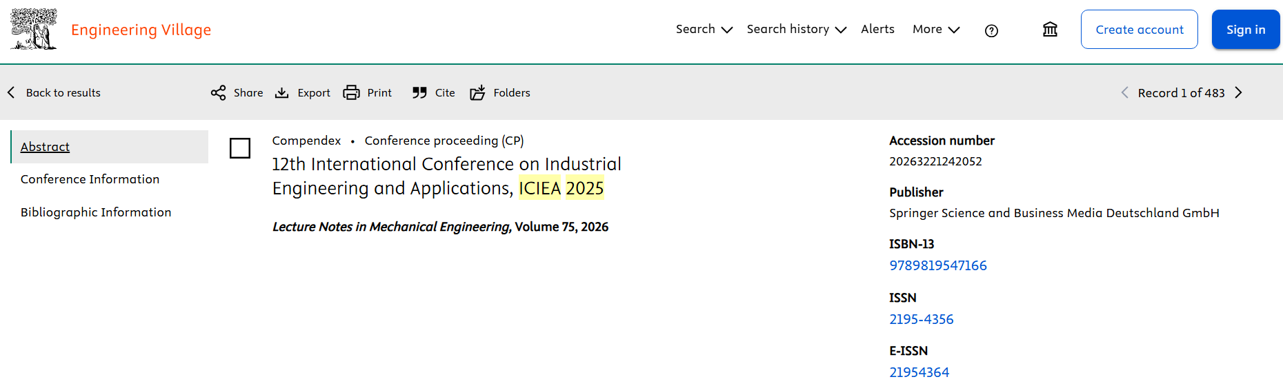Click Springer Science publisher name

[1054, 213]
